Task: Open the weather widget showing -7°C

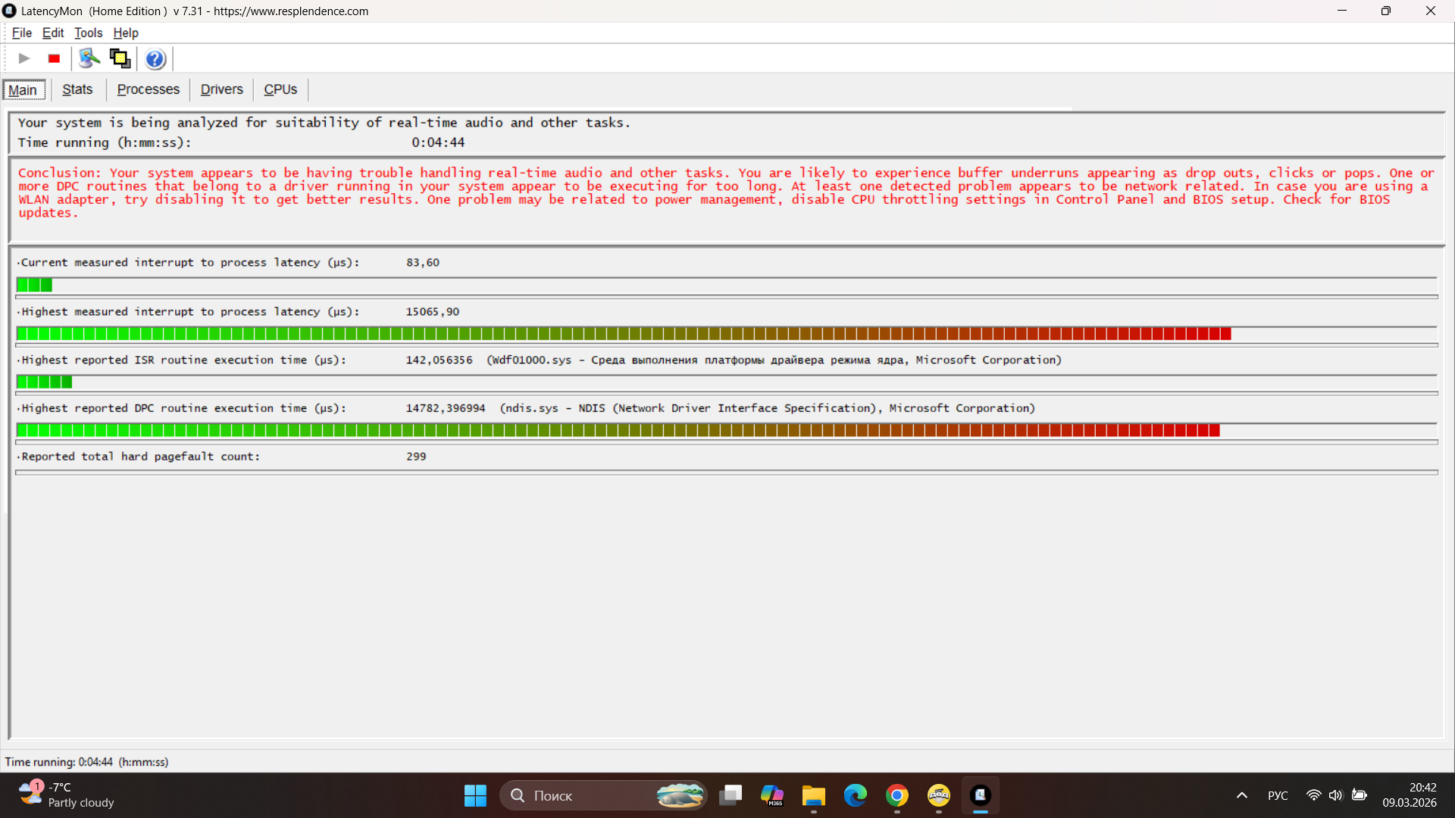Action: [67, 795]
